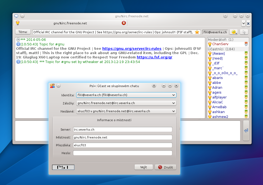Click the red cancel icon on Zrušit
The height and width of the screenshot is (185, 263).
[160, 167]
